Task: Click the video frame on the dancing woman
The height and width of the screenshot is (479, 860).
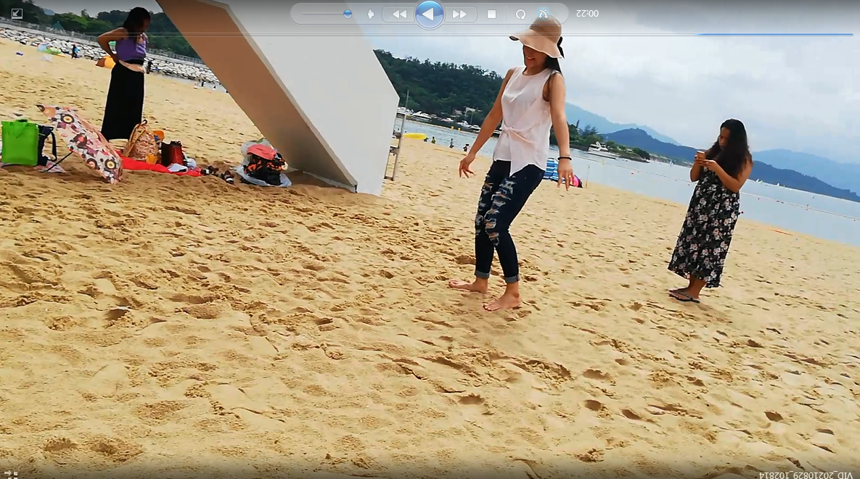Action: 519,167
